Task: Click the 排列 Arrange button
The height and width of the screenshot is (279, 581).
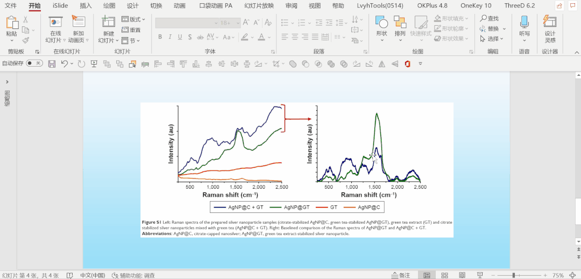Action: [x=400, y=28]
